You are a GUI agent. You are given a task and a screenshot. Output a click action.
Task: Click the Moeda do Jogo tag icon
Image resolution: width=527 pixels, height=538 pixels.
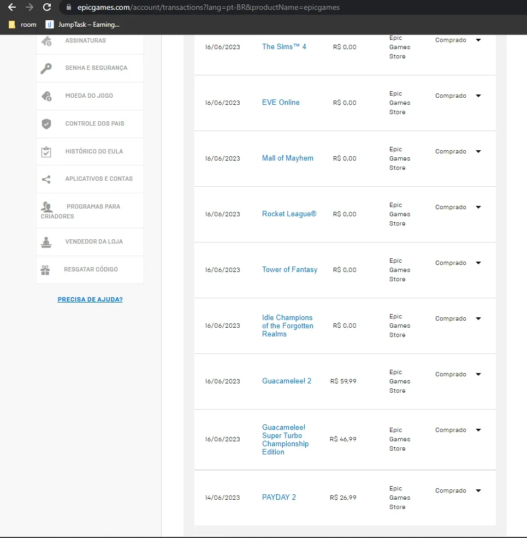point(46,96)
